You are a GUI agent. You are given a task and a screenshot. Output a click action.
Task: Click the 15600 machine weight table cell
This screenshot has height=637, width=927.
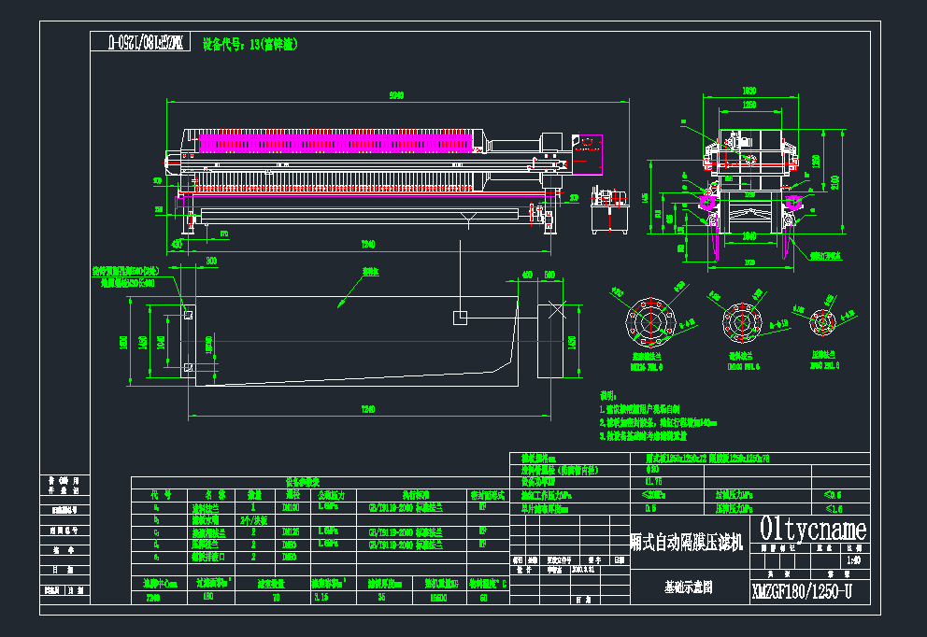[x=437, y=597]
